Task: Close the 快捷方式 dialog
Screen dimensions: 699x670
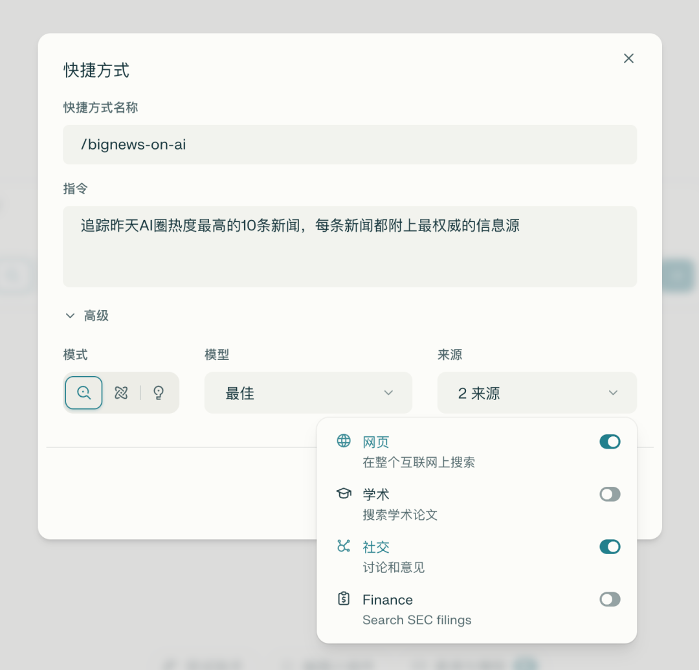Action: (628, 58)
